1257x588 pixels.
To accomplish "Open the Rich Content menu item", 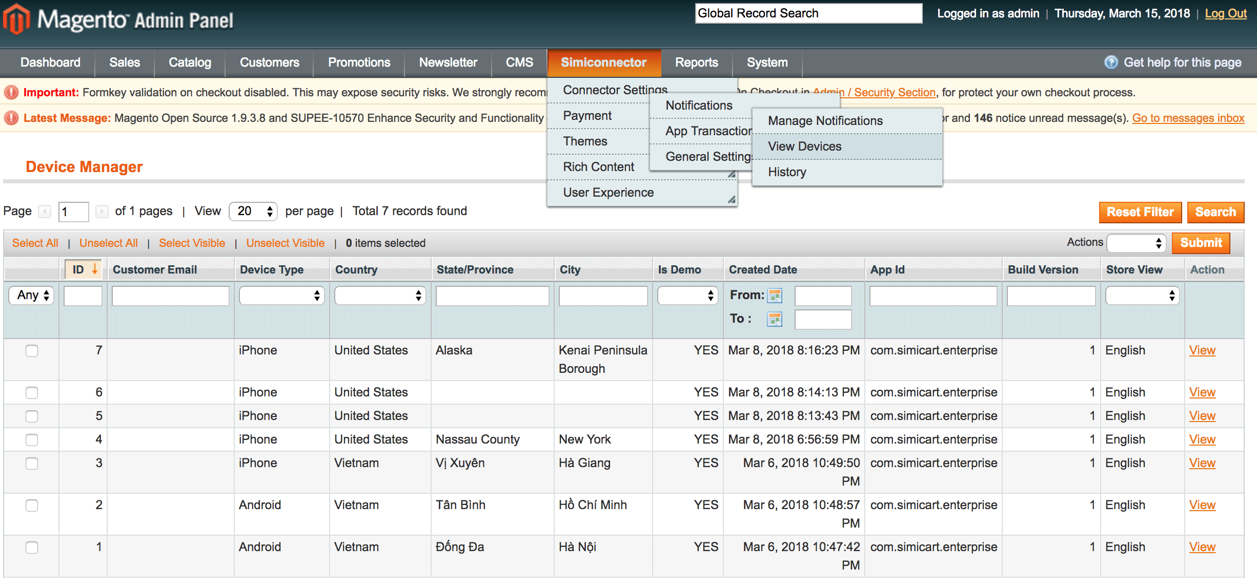I will (x=598, y=167).
